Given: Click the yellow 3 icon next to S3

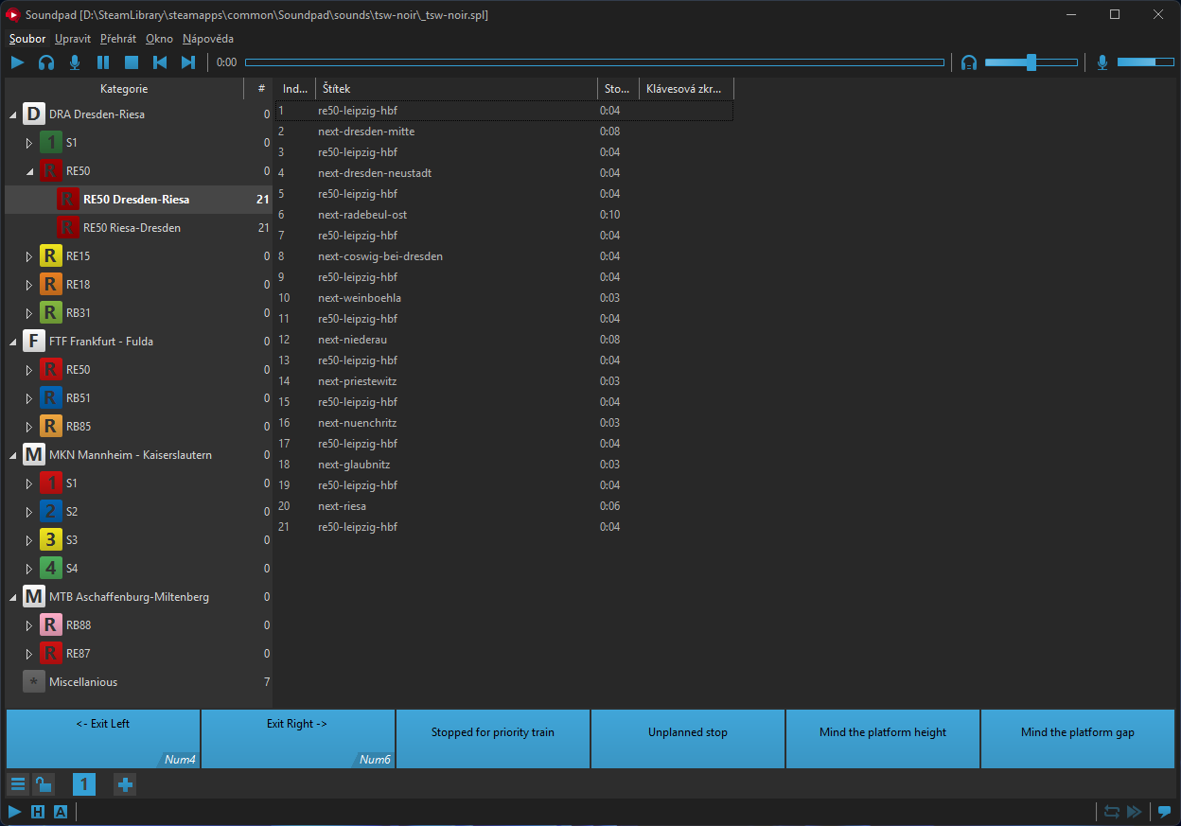Looking at the screenshot, I should point(51,540).
